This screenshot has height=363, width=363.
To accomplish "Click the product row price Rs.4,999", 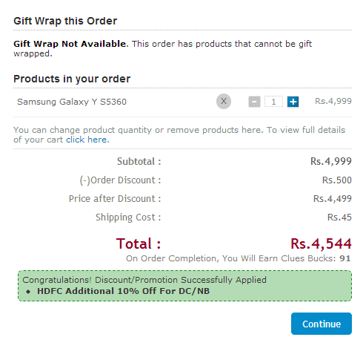I will pyautogui.click(x=333, y=101).
